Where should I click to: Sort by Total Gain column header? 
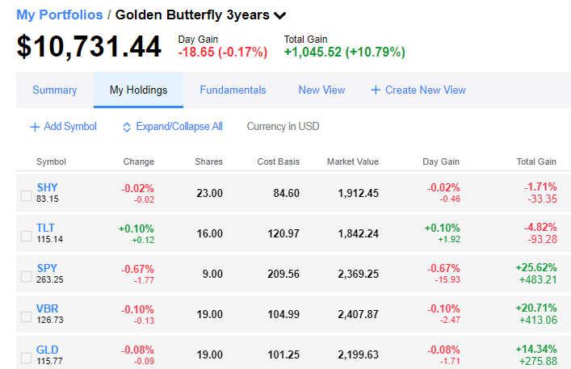tap(536, 161)
